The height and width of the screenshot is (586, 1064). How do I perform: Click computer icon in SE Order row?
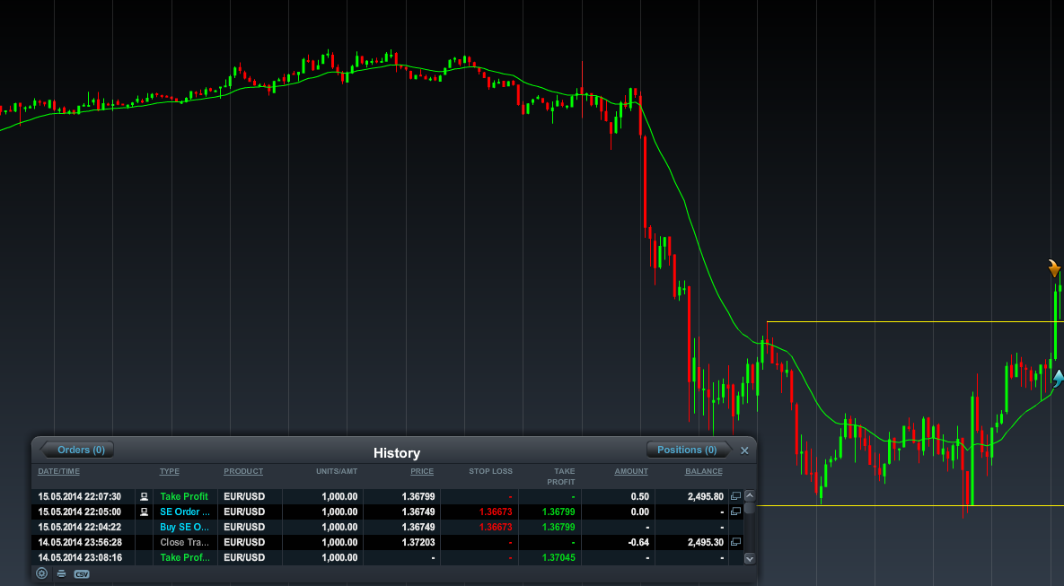pos(144,512)
